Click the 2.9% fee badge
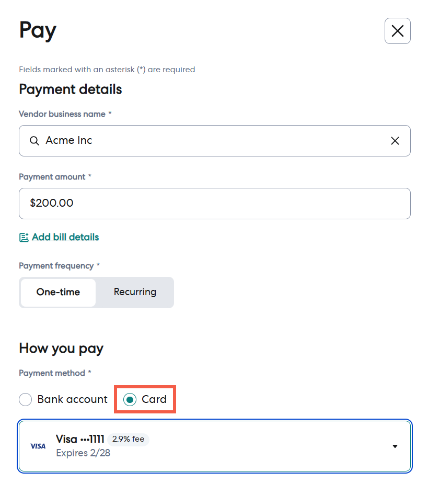 click(128, 439)
